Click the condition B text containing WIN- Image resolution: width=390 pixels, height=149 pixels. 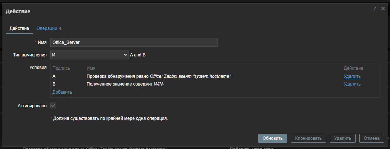coord(125,84)
